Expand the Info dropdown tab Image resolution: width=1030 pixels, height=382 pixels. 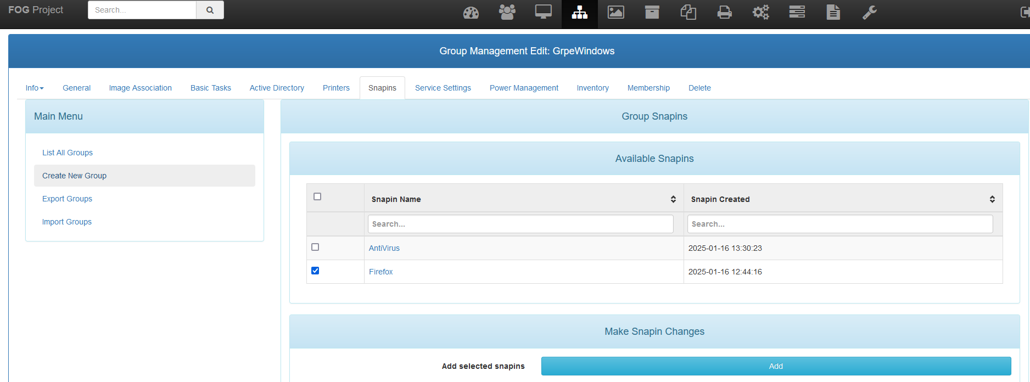click(x=34, y=88)
